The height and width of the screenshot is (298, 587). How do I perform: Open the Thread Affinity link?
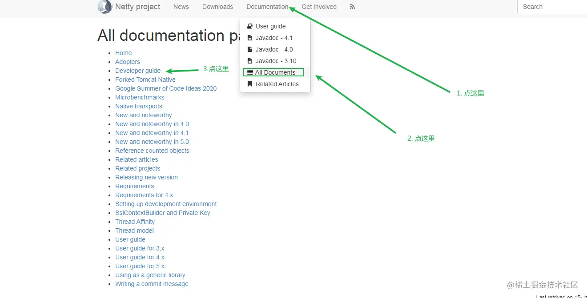(x=135, y=222)
